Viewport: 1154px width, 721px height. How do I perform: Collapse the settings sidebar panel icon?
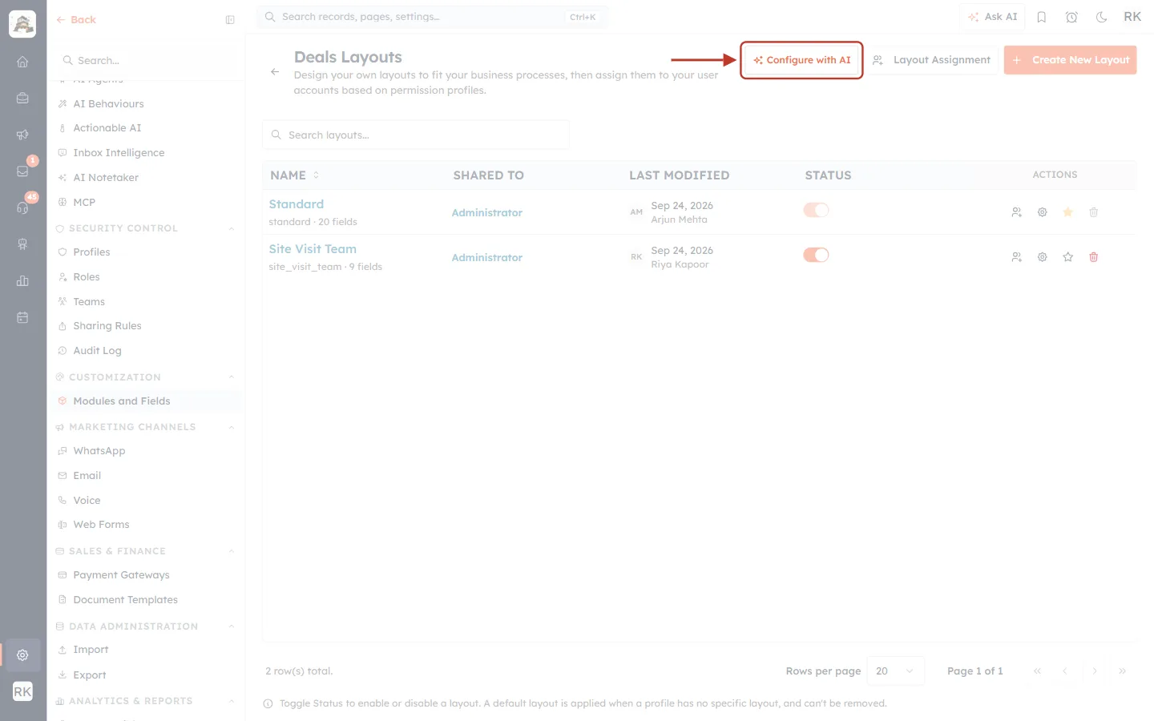[x=230, y=20]
